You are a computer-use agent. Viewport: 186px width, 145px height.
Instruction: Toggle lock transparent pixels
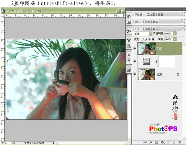click(x=142, y=39)
